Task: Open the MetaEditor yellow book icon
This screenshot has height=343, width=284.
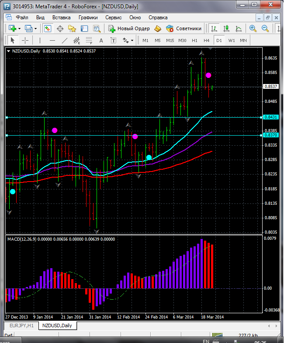Action: click(x=157, y=28)
